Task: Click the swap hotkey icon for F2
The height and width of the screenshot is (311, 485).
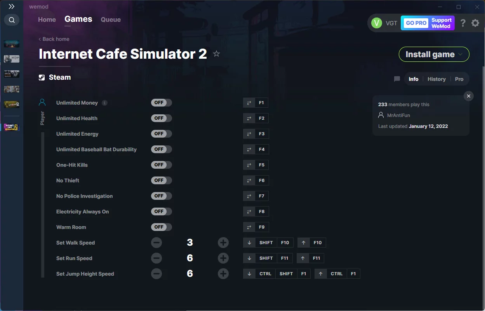Action: click(249, 119)
